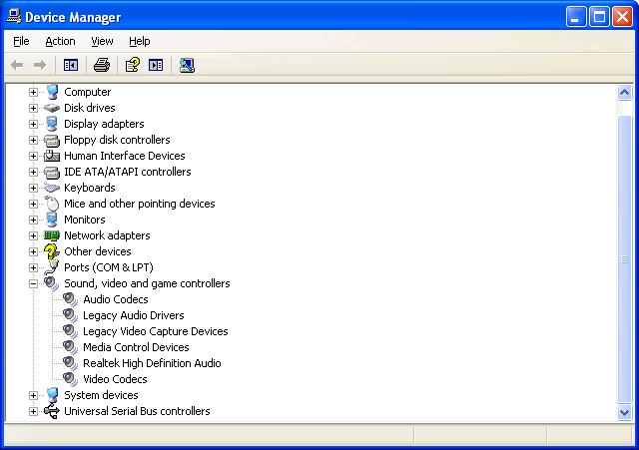639x450 pixels.
Task: Expand the Disk drives node
Action: click(33, 109)
